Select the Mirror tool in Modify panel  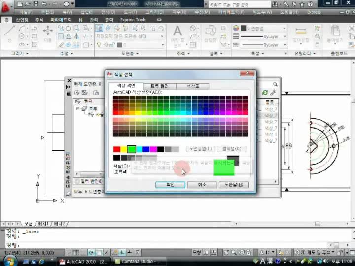[77, 36]
